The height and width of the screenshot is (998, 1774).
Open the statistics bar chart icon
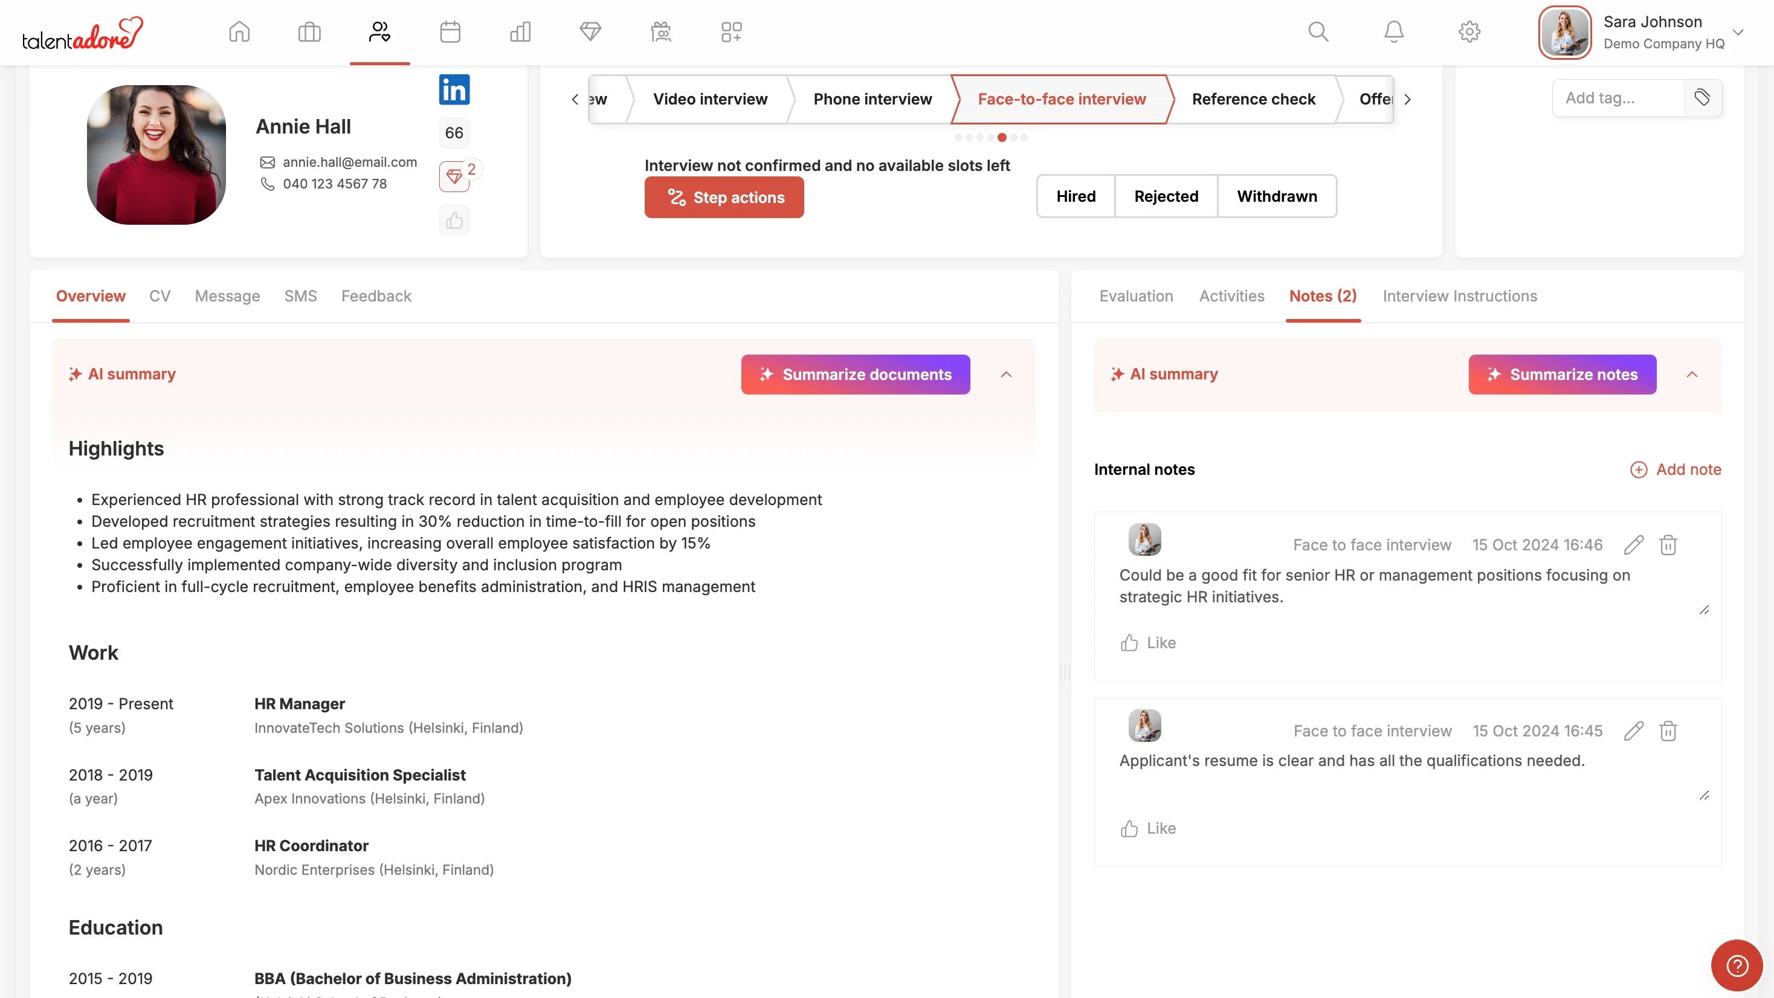[520, 31]
